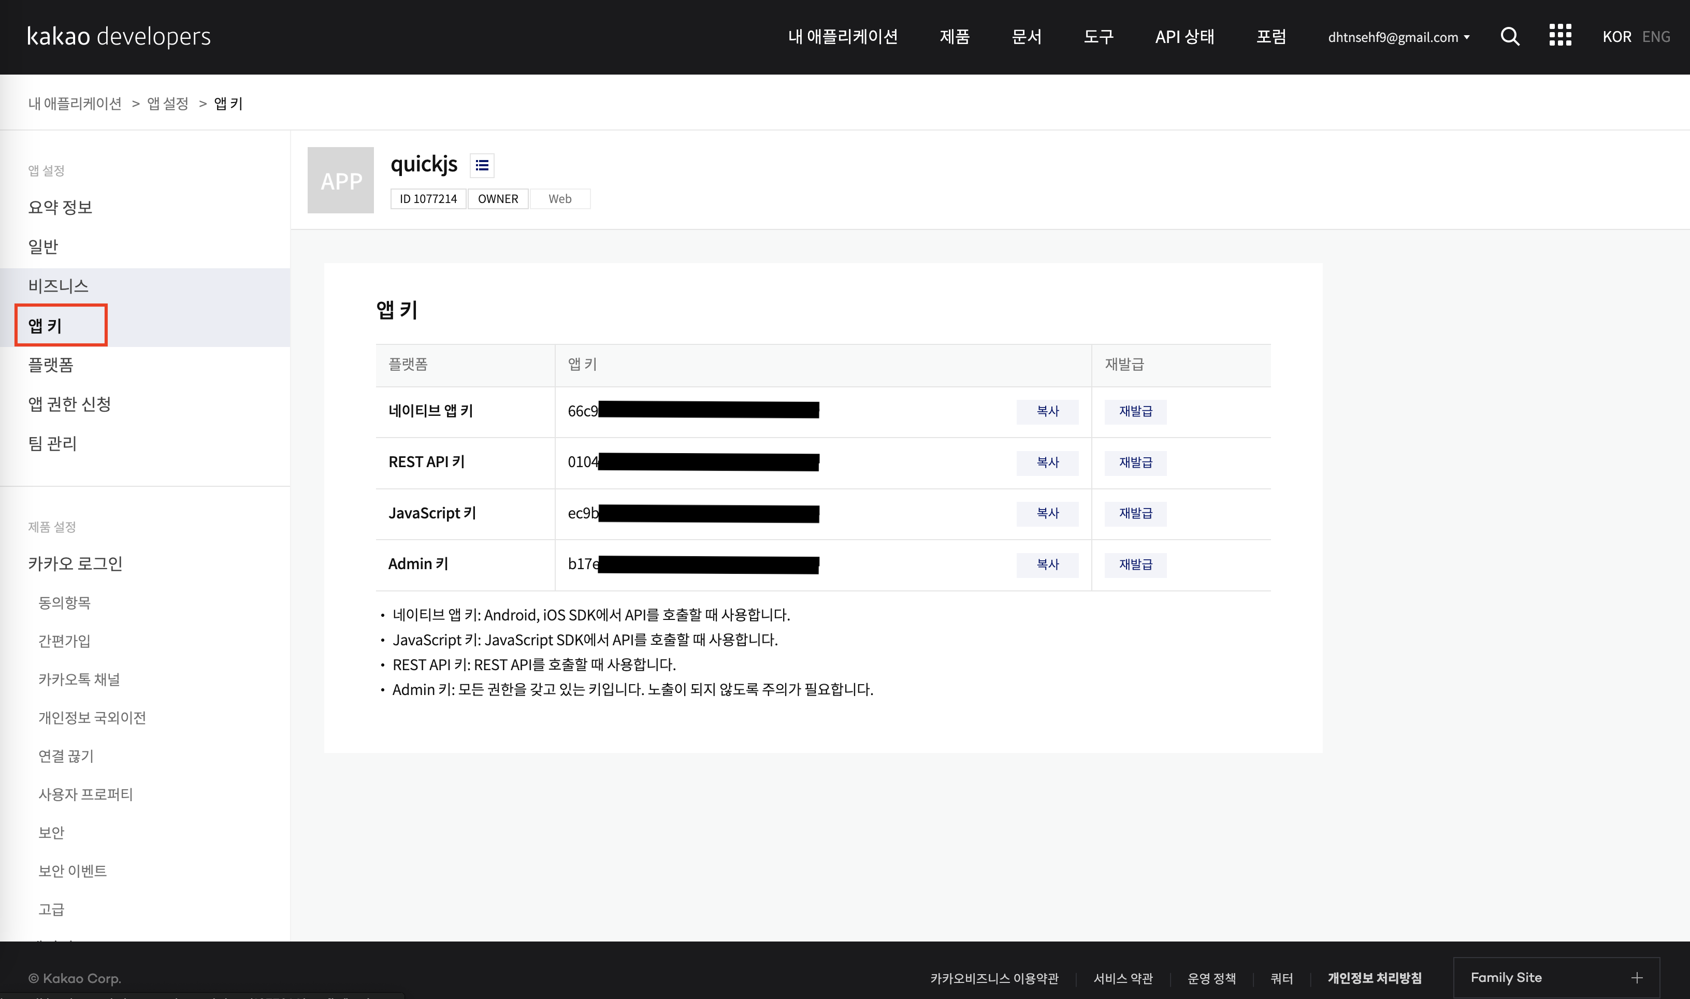Reissue the REST API 키 with 재발급
The image size is (1690, 999).
1135,462
